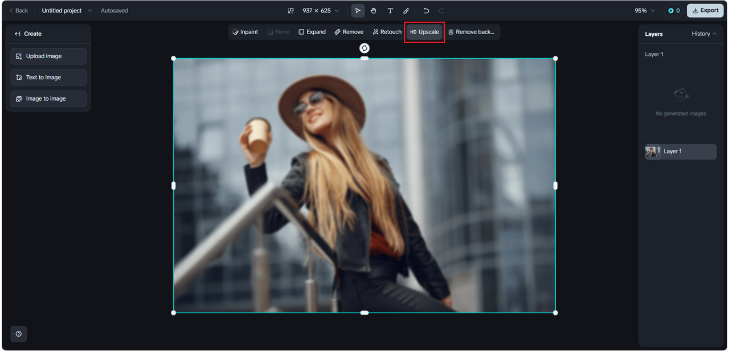Image resolution: width=729 pixels, height=352 pixels.
Task: Click the 'Layer 1' heading in panel
Action: (654, 54)
